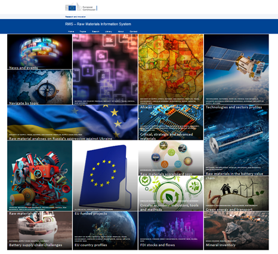Open the Topics menu
Image resolution: width=278 pixels, height=254 pixels.
tap(83, 32)
